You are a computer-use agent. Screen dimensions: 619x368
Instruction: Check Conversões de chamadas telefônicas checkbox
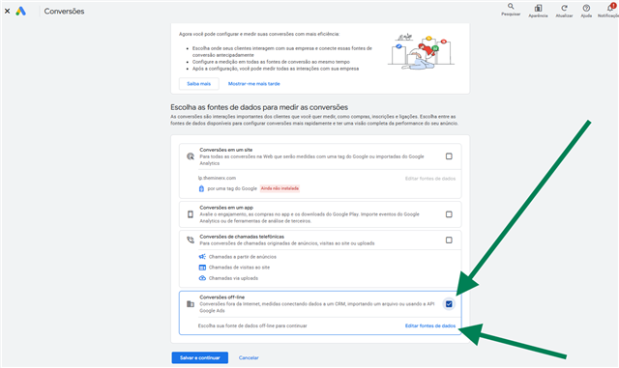449,240
